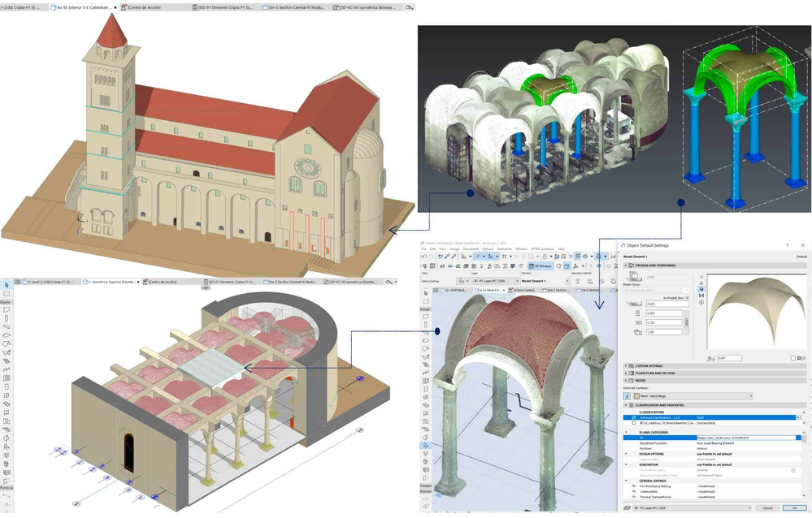Open the Layer dropdown in info box
The image size is (812, 518).
(496, 281)
